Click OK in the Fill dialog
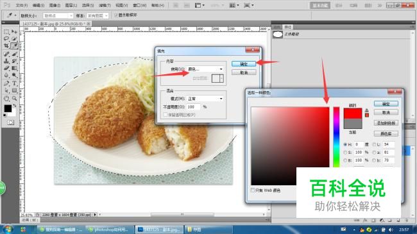 click(244, 64)
